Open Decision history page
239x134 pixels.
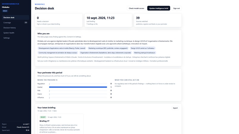15,28
